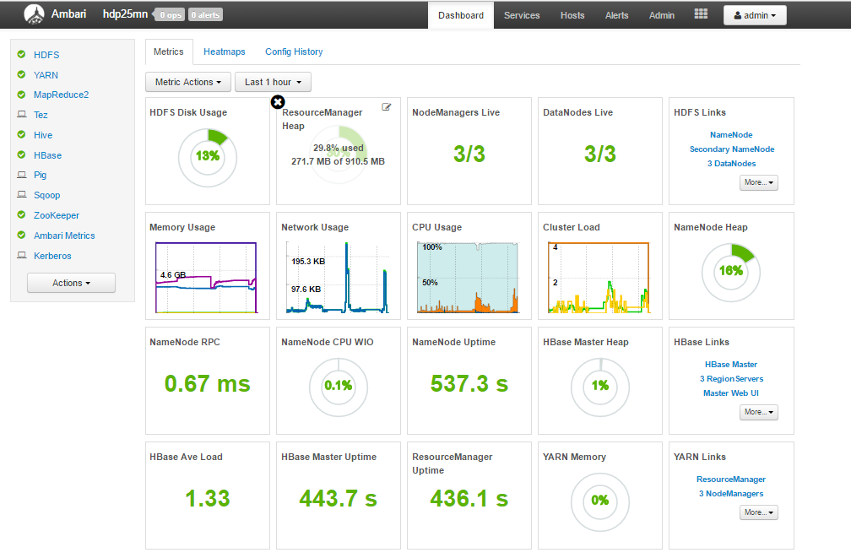The width and height of the screenshot is (851, 558).
Task: Open the 3 DataNodes link
Action: pyautogui.click(x=731, y=164)
